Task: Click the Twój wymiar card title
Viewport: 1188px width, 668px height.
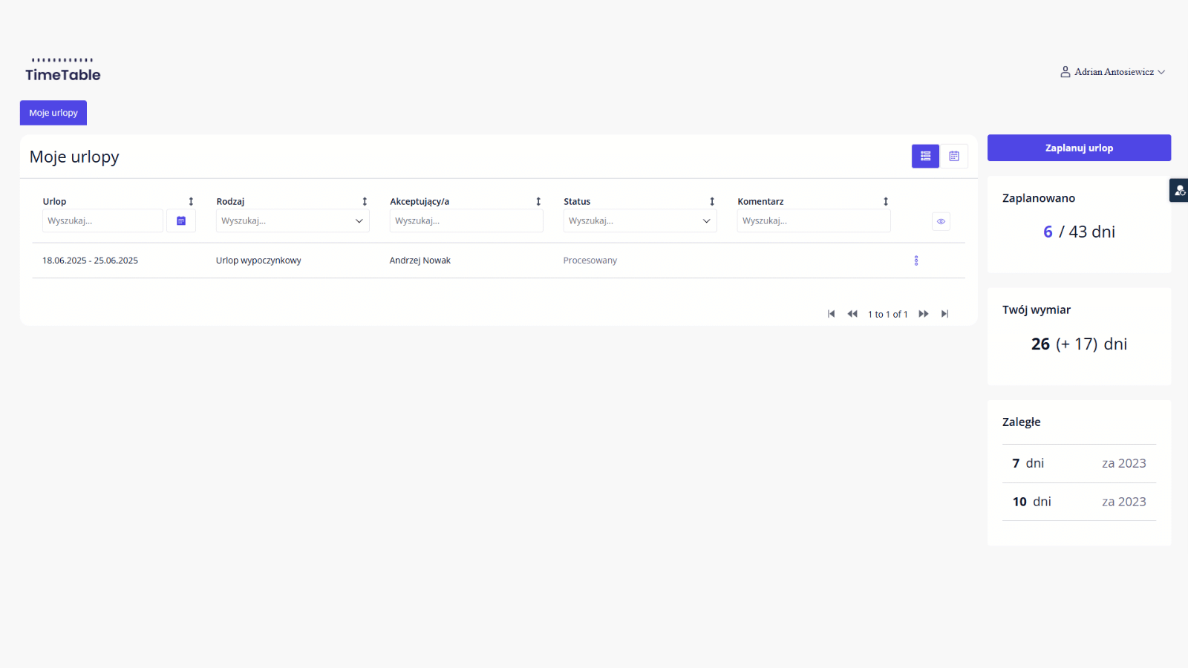Action: pos(1037,310)
